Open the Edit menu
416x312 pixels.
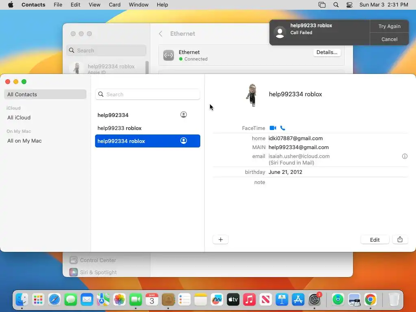coord(75,5)
